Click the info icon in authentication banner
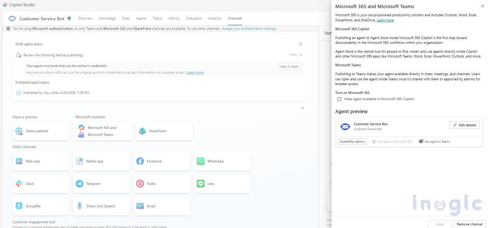This screenshot has height=228, width=488. point(8,28)
